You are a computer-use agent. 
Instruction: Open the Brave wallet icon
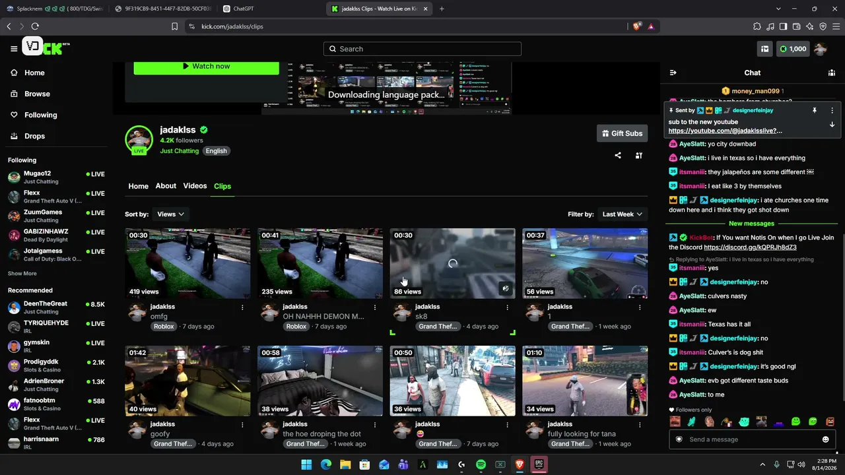point(797,26)
